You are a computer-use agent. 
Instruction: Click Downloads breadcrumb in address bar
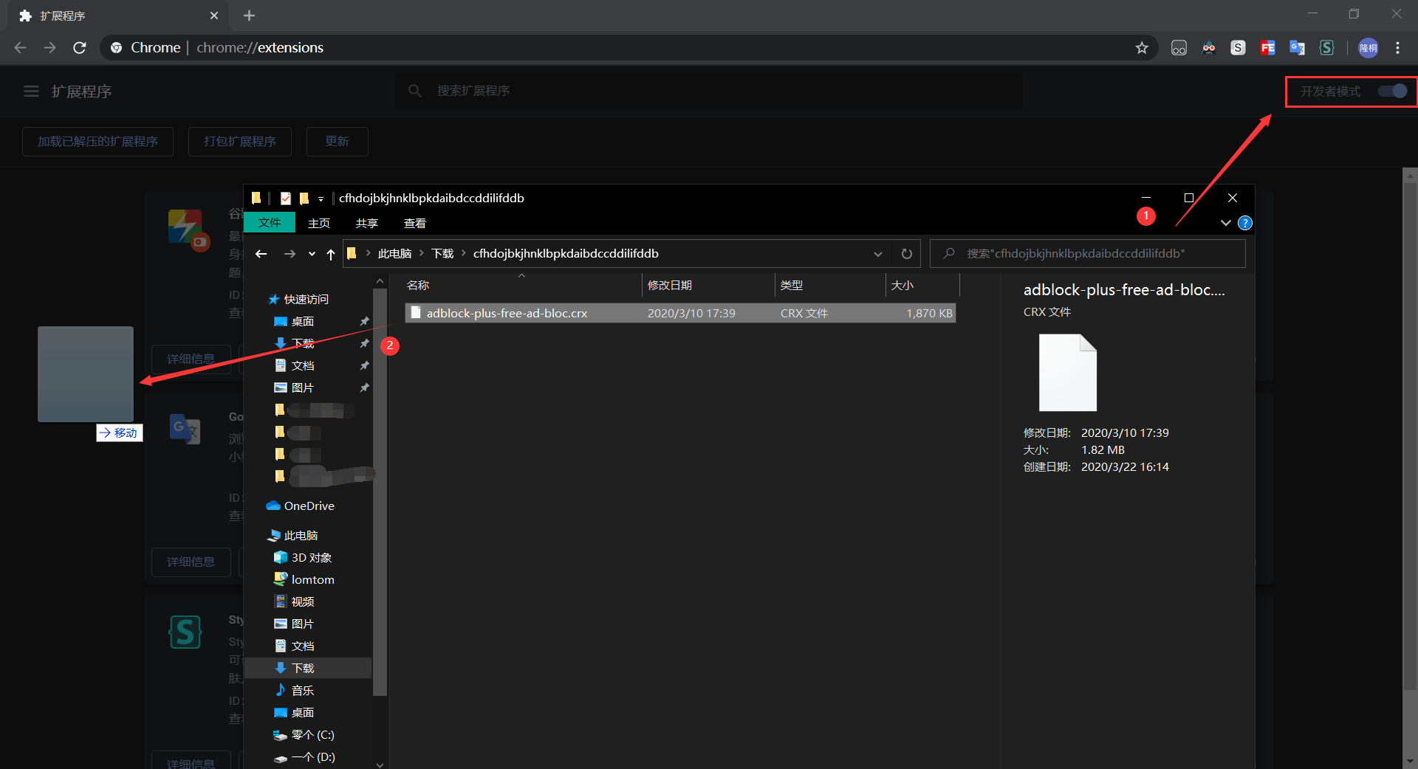tap(442, 253)
